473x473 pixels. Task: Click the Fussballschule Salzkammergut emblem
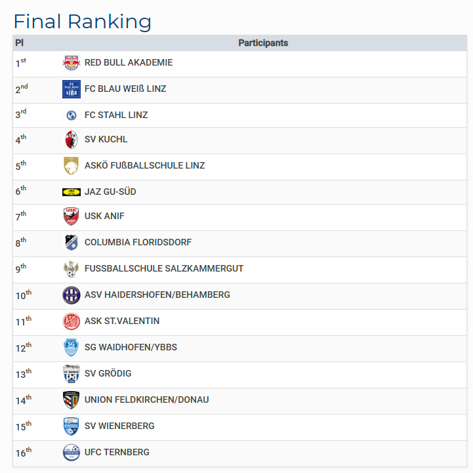click(x=71, y=269)
